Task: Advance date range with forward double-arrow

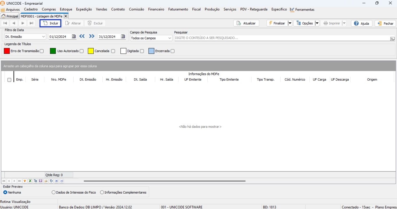Action: click(x=92, y=36)
